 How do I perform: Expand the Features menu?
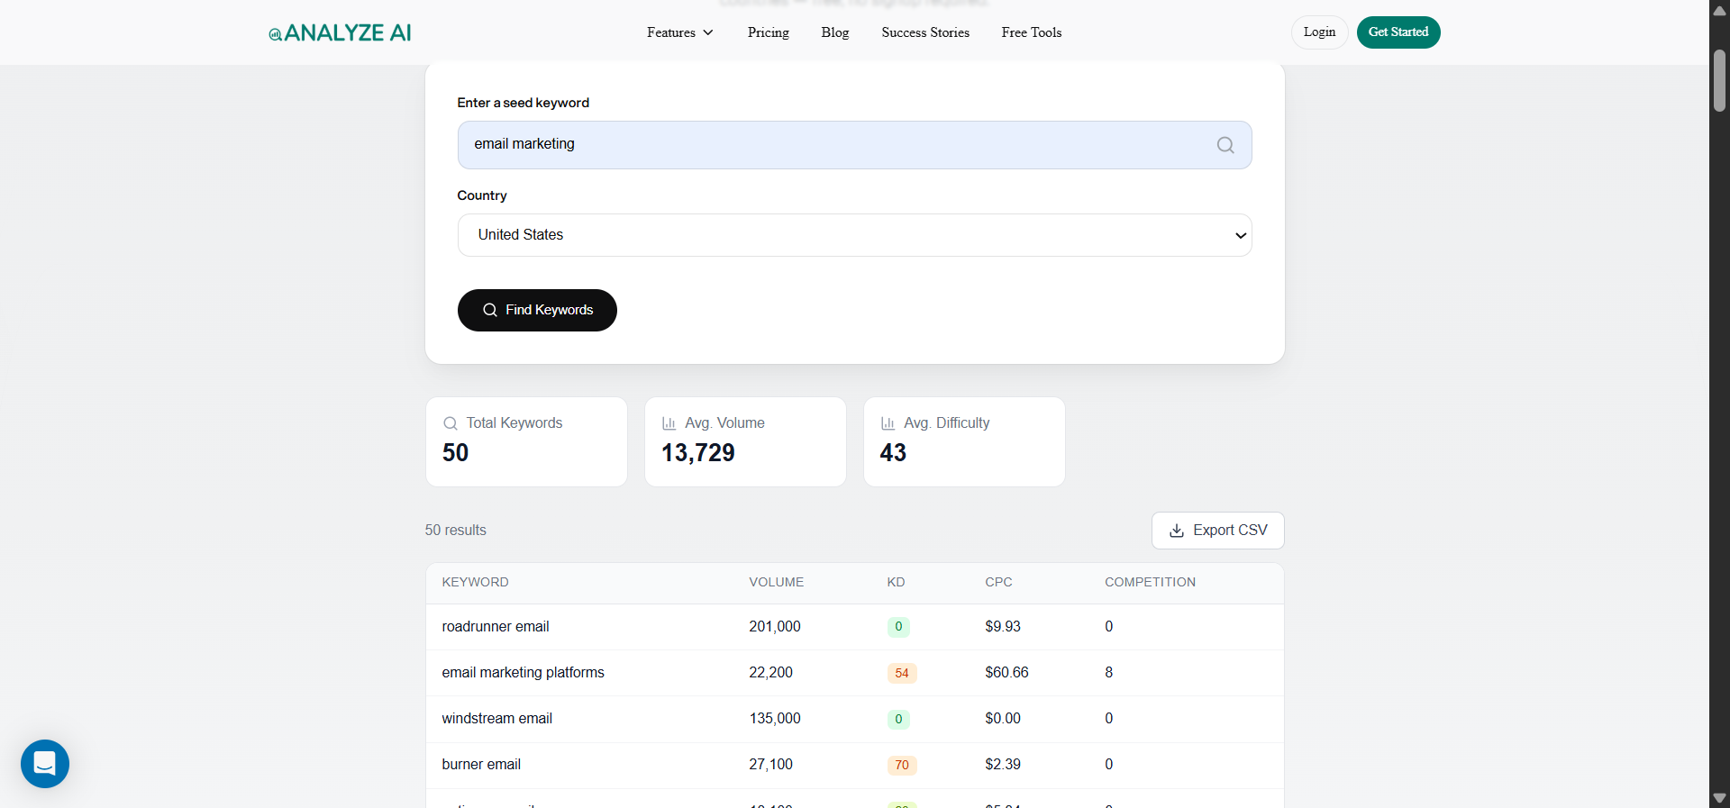(680, 32)
